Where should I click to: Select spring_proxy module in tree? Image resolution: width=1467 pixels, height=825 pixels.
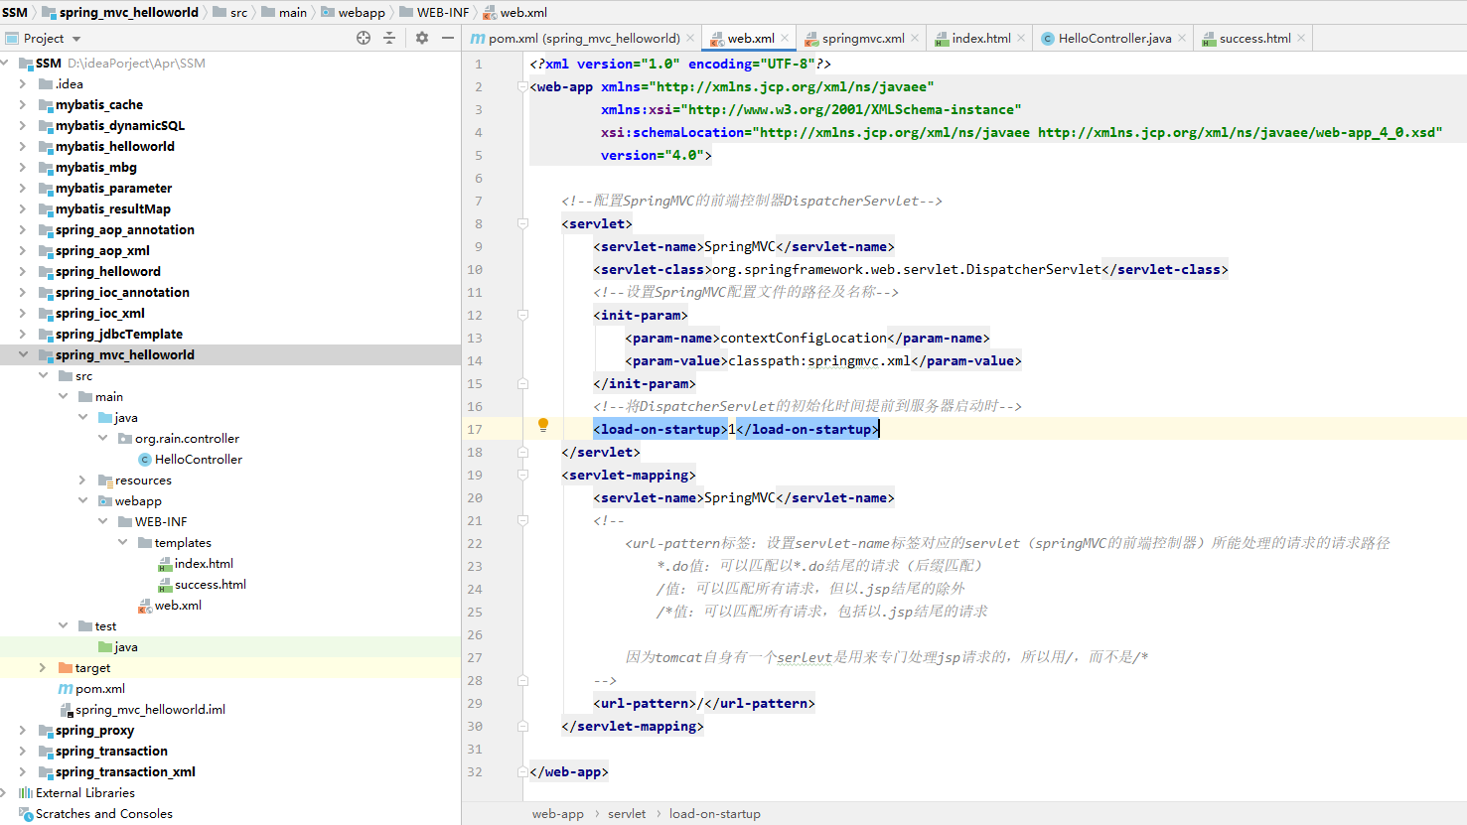(x=94, y=731)
